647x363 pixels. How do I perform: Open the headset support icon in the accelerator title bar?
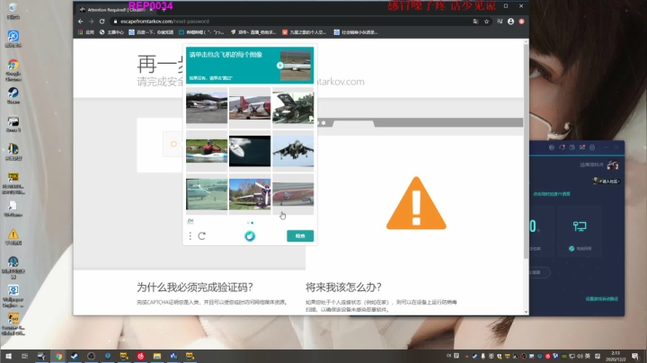click(562, 147)
